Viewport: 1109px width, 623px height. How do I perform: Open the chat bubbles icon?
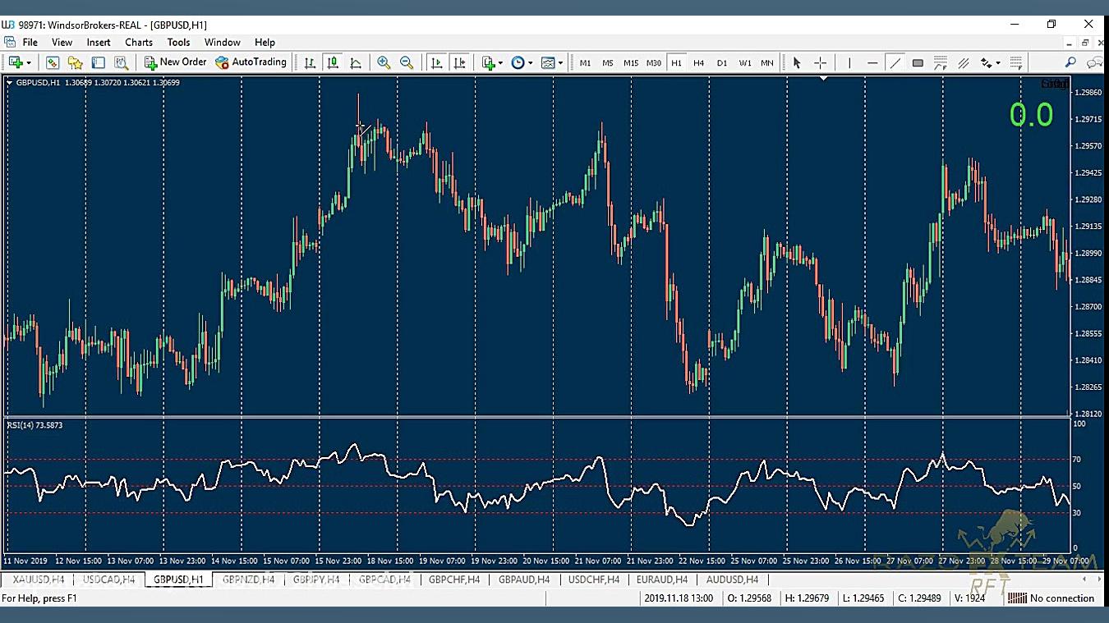click(x=1094, y=62)
